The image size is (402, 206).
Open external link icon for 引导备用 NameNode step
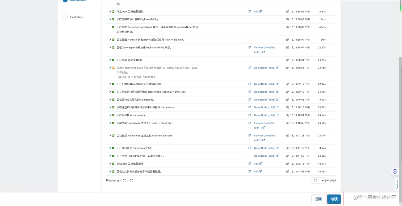(250, 107)
